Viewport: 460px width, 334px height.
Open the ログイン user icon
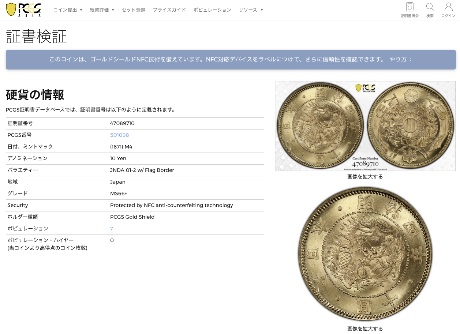click(448, 7)
